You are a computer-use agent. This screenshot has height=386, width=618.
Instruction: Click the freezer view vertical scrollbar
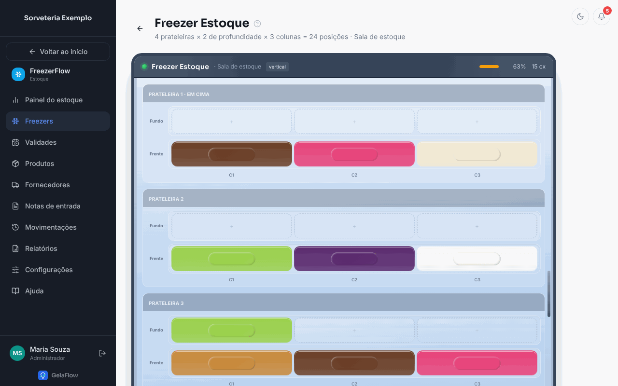[x=549, y=294]
